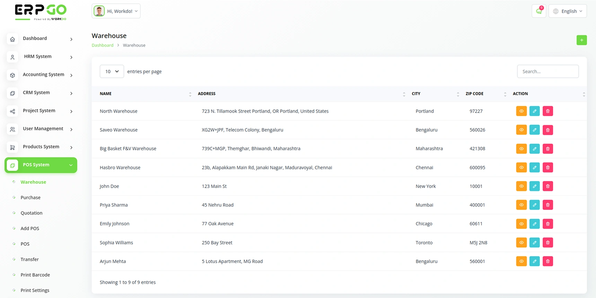Image resolution: width=596 pixels, height=298 pixels.
Task: Select Print Barcode from the sidebar
Action: point(35,275)
